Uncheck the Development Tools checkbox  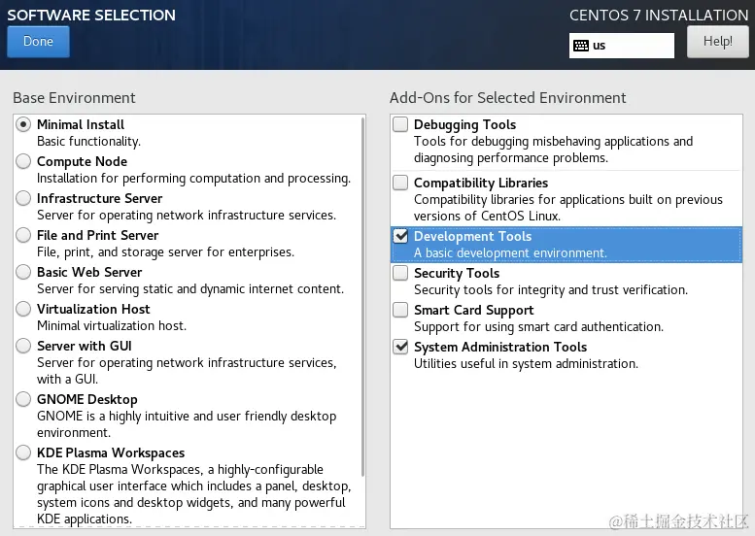coord(400,236)
